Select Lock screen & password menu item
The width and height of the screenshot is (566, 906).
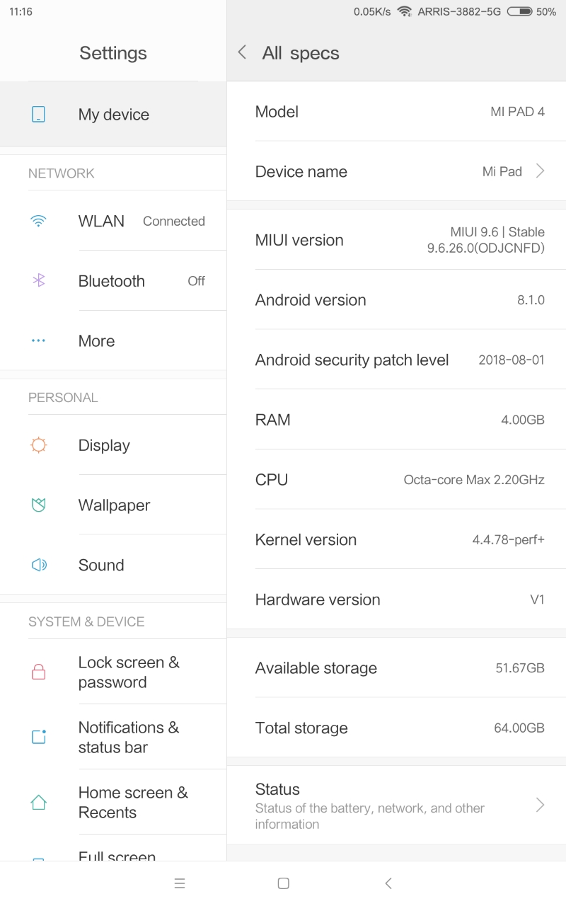coord(129,672)
